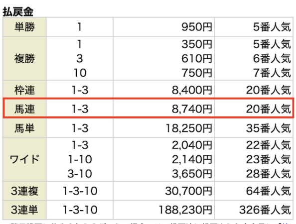Select the 8,740円 馬連 payout value
The height and width of the screenshot is (224, 296).
[192, 109]
